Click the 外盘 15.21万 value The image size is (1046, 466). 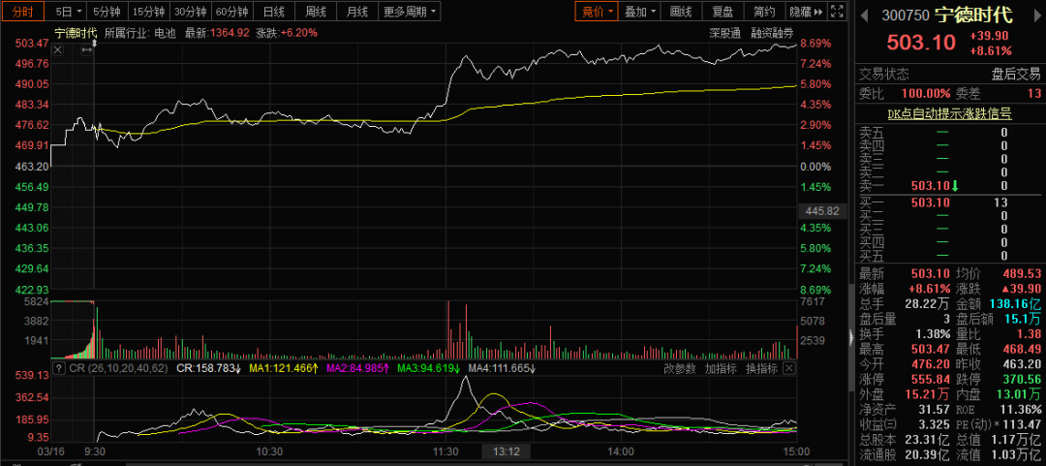click(x=925, y=394)
